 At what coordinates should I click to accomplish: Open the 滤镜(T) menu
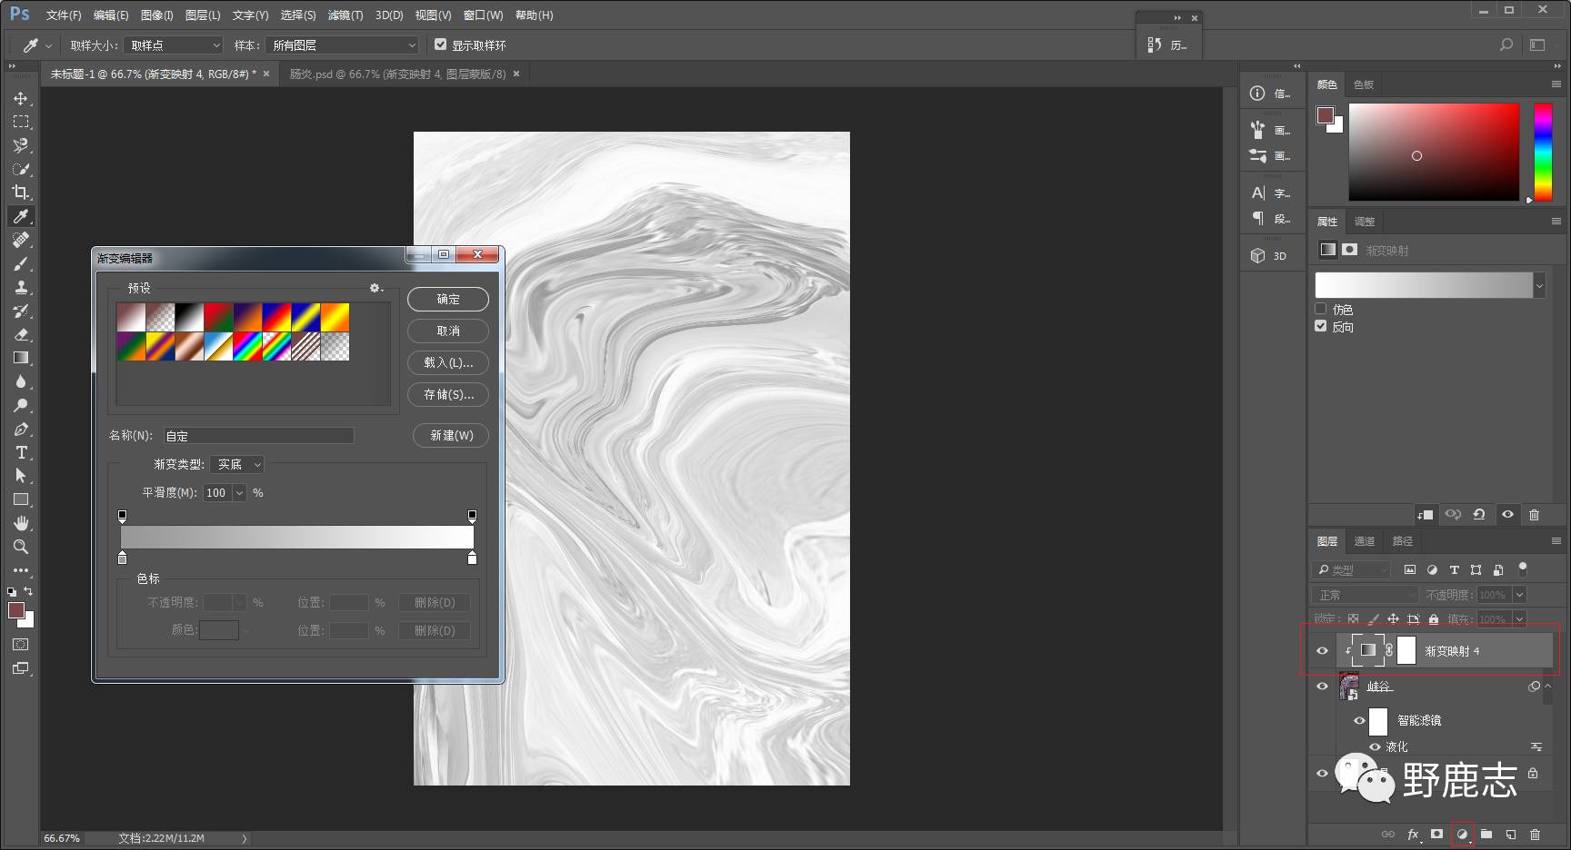(x=345, y=15)
